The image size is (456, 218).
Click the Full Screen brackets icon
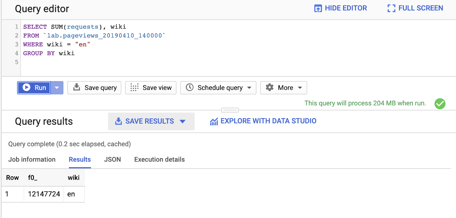(391, 8)
